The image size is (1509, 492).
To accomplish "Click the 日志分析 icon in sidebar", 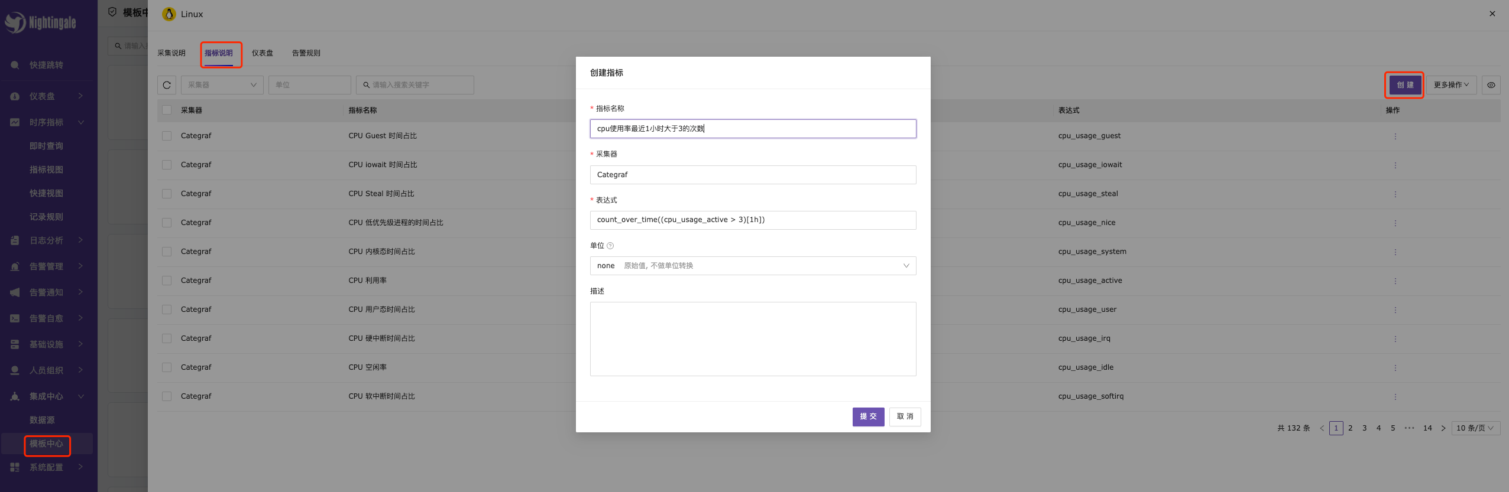I will 15,240.
